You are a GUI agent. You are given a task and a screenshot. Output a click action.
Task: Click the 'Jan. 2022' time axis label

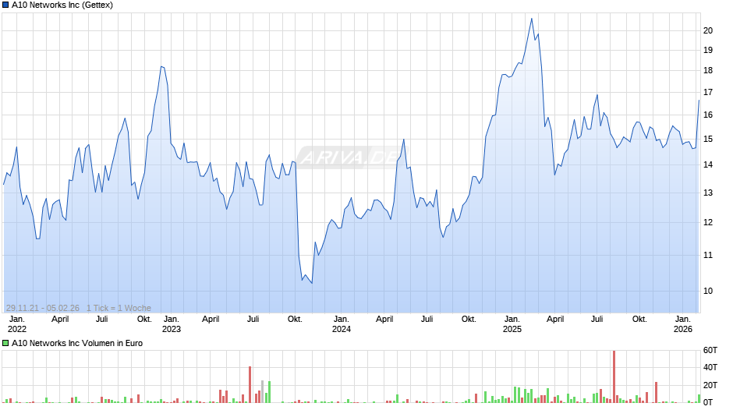(17, 324)
